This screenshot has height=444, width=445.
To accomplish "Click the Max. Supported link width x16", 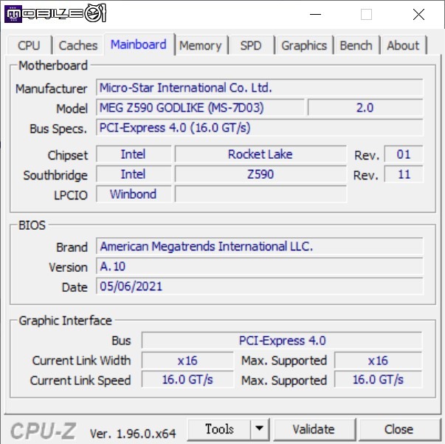I will click(378, 361).
